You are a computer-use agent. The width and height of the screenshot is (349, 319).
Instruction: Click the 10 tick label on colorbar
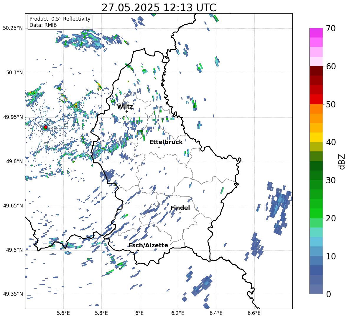[331, 256]
